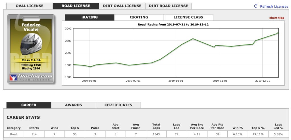The image size is (291, 140).
Task: Click the Class C 4.84 label
Action: pos(31,60)
